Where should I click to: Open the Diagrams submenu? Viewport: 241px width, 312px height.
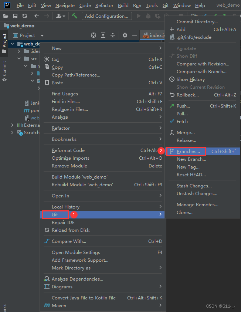103,287
